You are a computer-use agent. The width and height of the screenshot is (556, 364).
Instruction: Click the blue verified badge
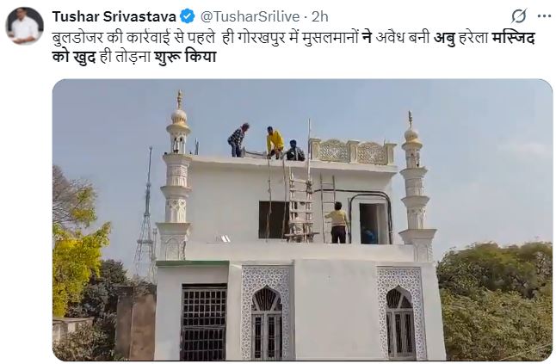click(x=188, y=16)
